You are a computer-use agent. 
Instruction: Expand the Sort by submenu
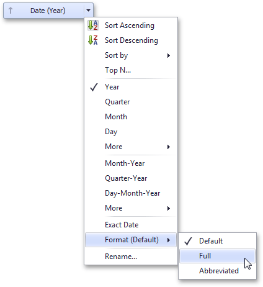click(x=131, y=55)
